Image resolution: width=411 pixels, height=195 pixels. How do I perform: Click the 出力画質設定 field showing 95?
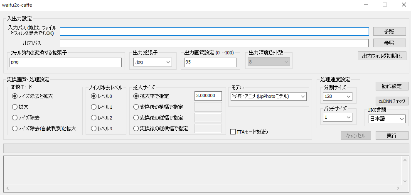[x=210, y=62]
